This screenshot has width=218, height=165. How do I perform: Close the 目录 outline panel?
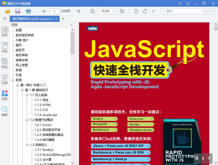[x=72, y=25]
